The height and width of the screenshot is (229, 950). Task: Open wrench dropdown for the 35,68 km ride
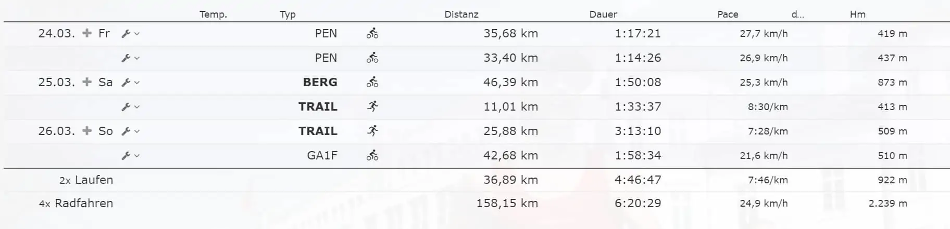point(130,34)
